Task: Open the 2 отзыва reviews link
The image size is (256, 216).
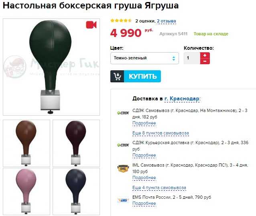Action: pyautogui.click(x=167, y=21)
